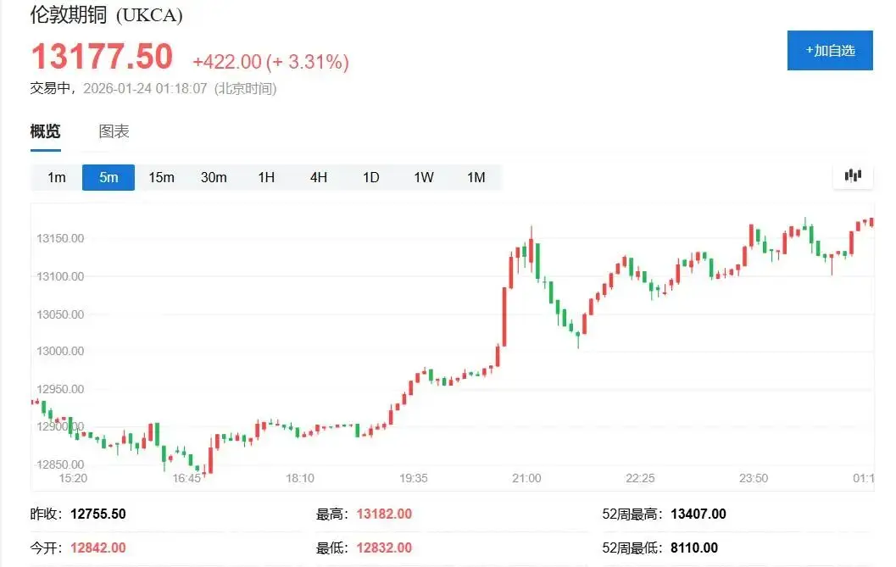Select the 1M monthly timeframe

coord(476,177)
